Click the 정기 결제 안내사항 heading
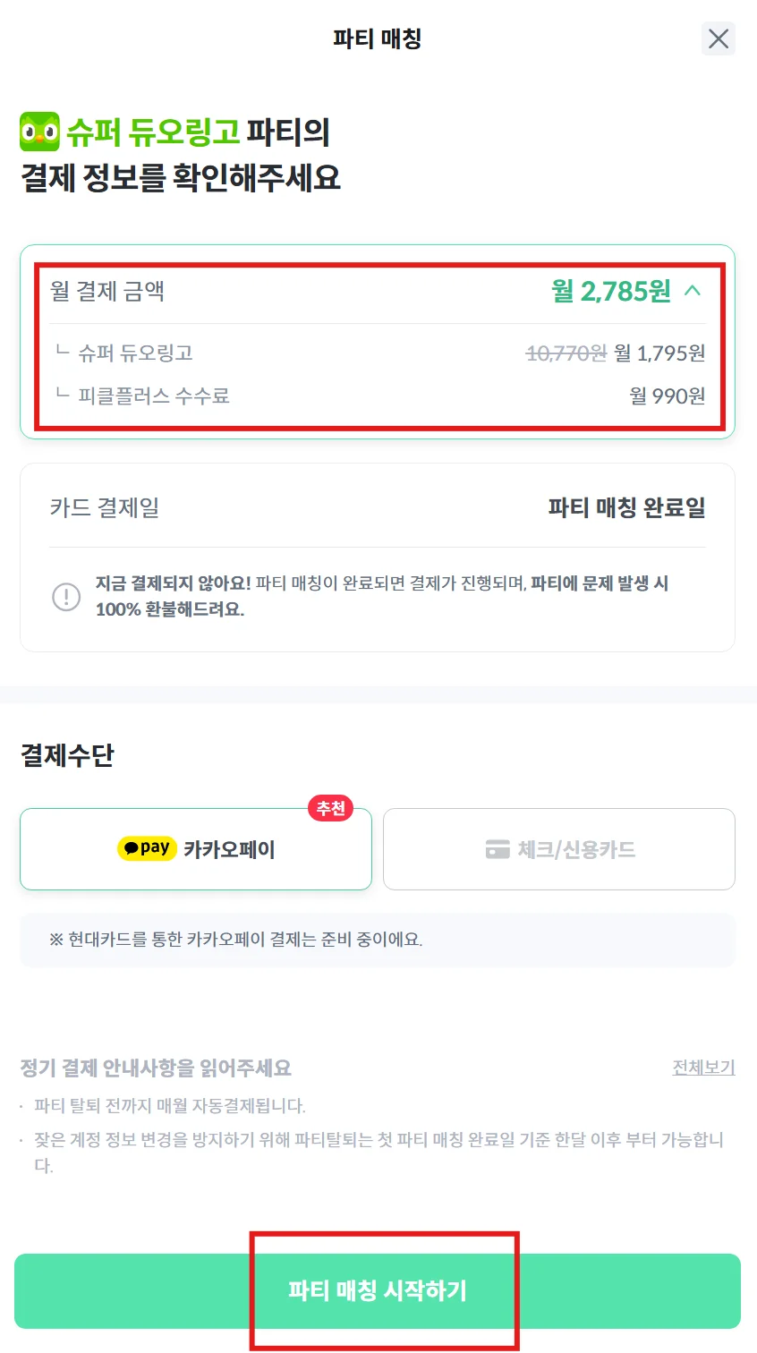 pyautogui.click(x=156, y=1068)
